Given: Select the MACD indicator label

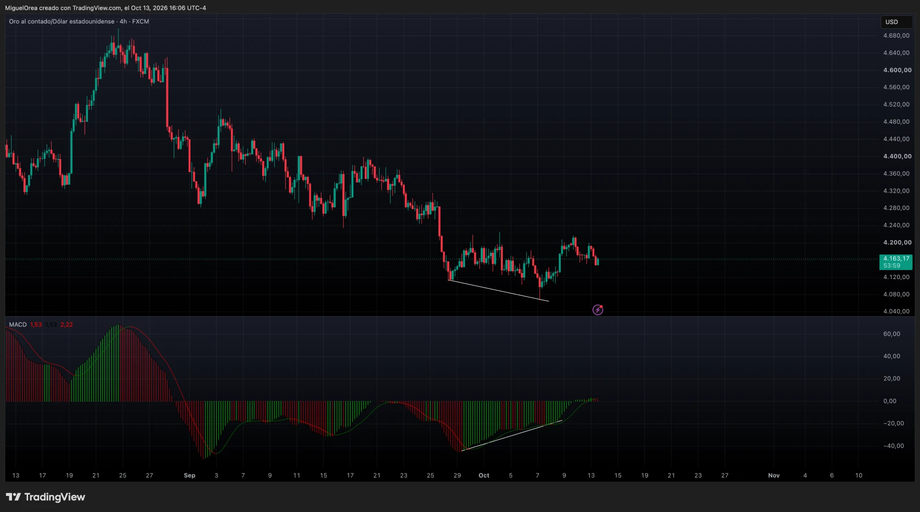Looking at the screenshot, I should point(18,324).
